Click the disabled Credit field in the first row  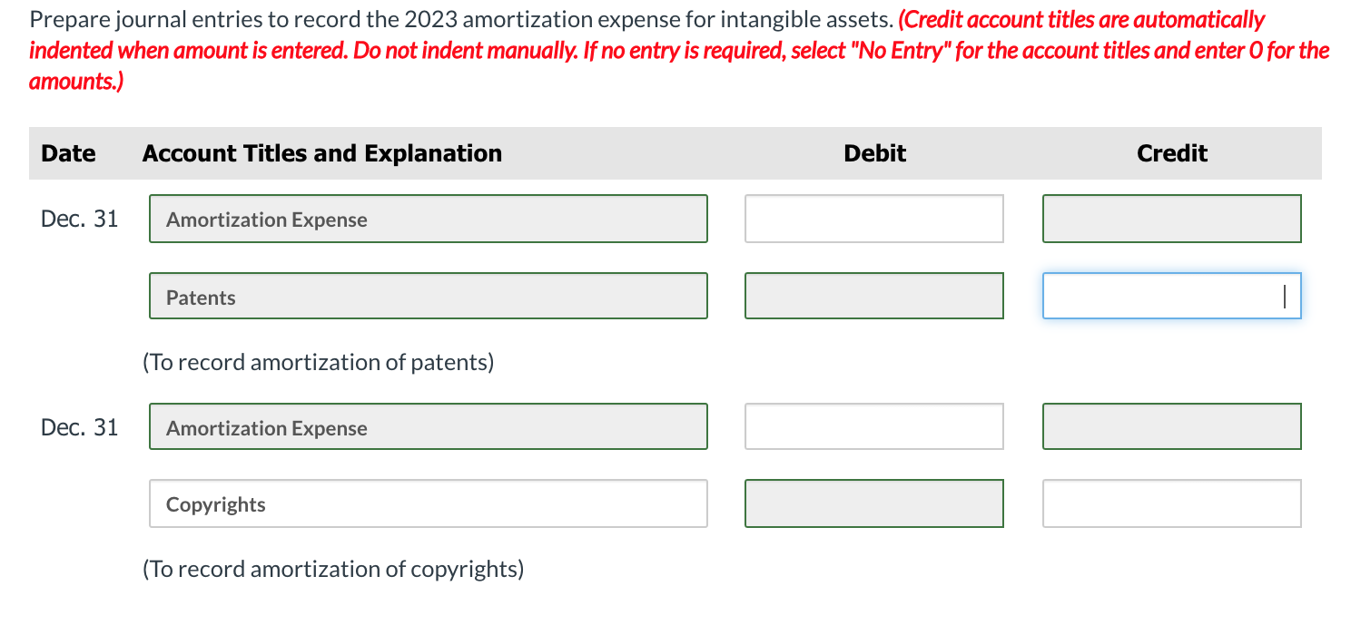(x=1171, y=219)
